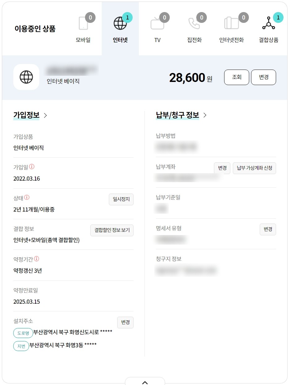Click the info icon beside 약정기간
The height and width of the screenshot is (385, 290).
click(x=37, y=259)
